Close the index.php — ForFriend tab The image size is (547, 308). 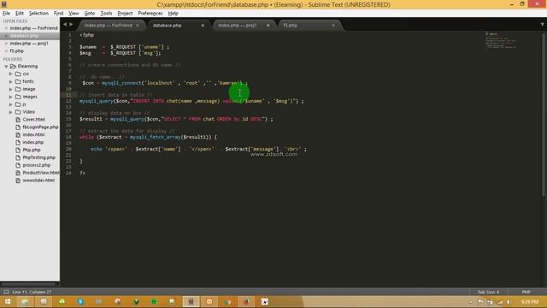[138, 25]
